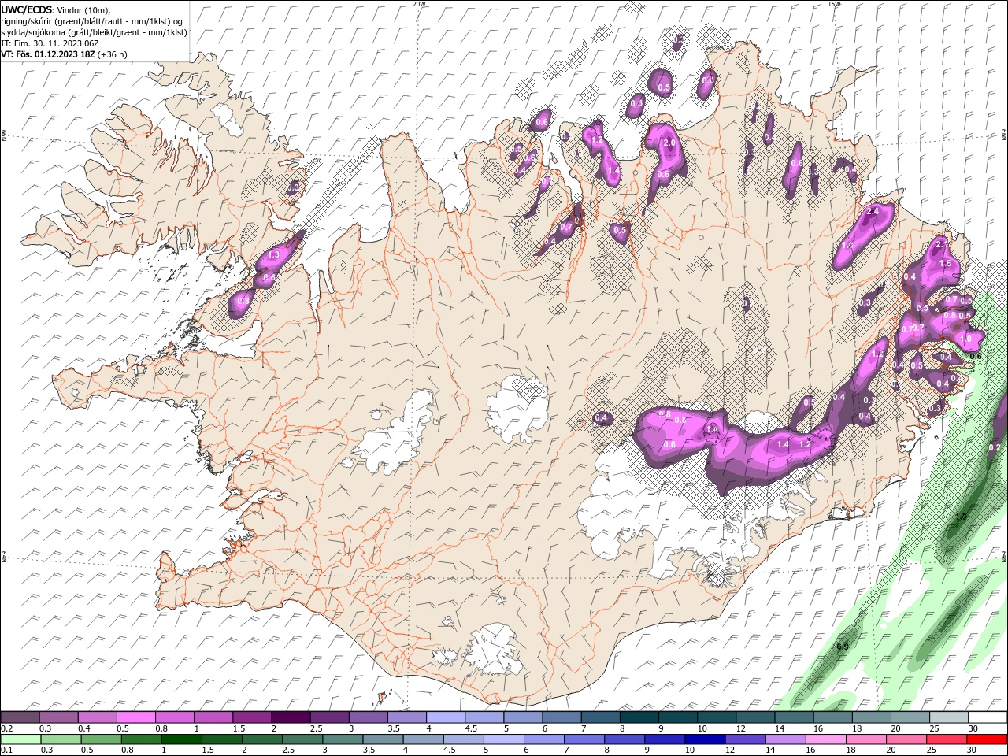This screenshot has width=1008, height=756.
Task: Click the VT: Fös. 01.12.2023 18Z valid time
Action: pos(47,54)
